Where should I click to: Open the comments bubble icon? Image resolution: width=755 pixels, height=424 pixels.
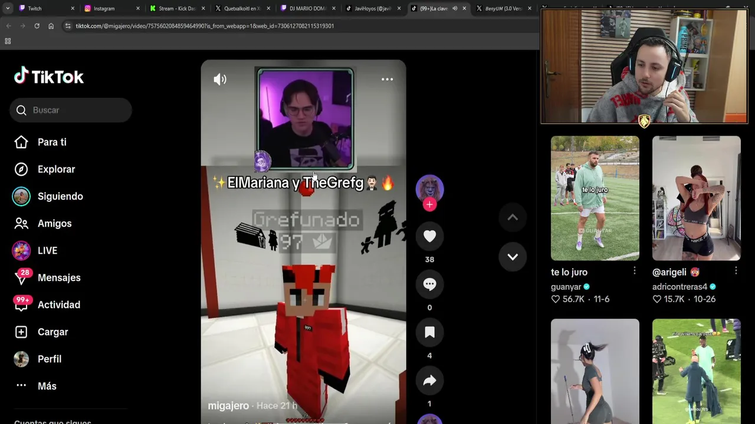(429, 284)
